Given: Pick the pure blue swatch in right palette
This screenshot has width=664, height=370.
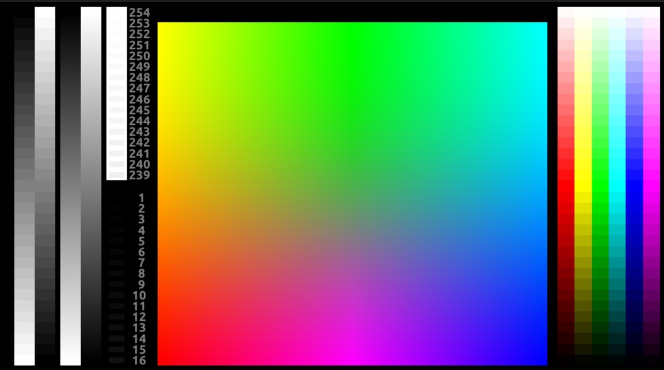Looking at the screenshot, I should pyautogui.click(x=634, y=186).
